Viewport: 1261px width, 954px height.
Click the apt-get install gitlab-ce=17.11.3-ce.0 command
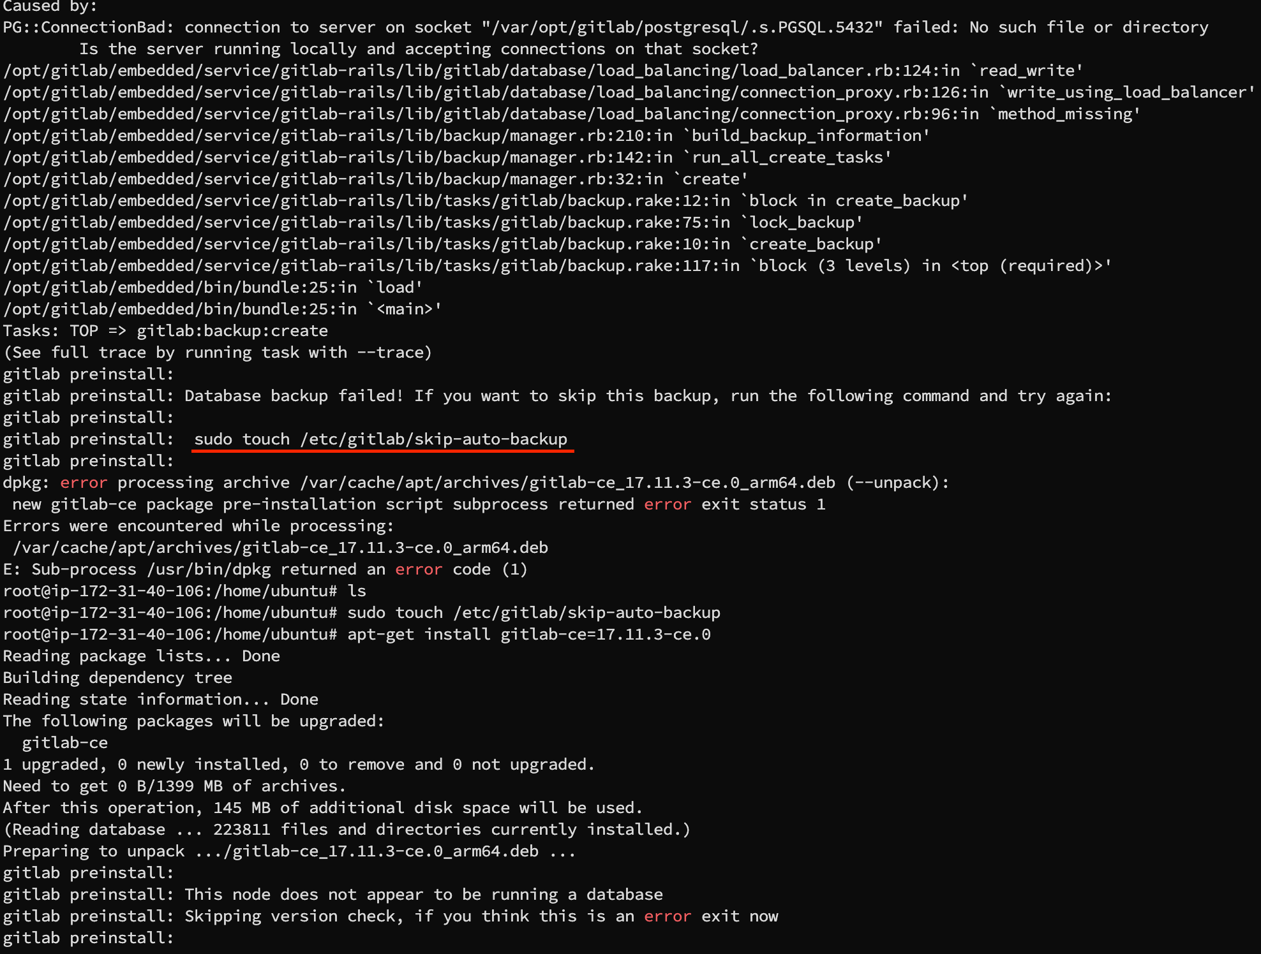point(529,635)
